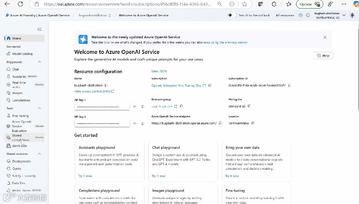Copy the Pricing tier value

pyautogui.click(x=249, y=106)
